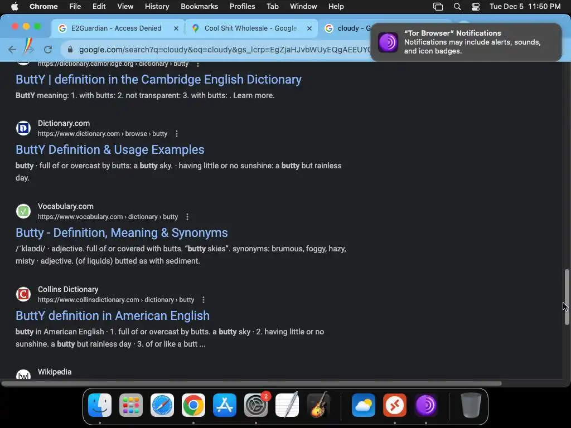Click the horizontal scrollbar at bottom
Screen dimensions: 571x428
coord(251,383)
